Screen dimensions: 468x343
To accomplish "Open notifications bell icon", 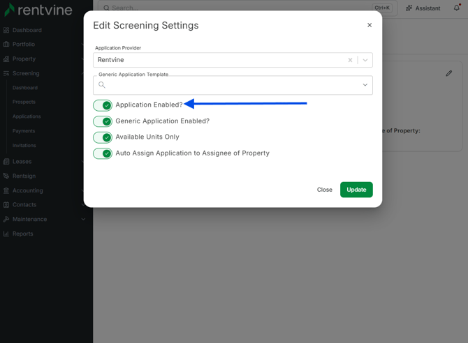I will (457, 8).
